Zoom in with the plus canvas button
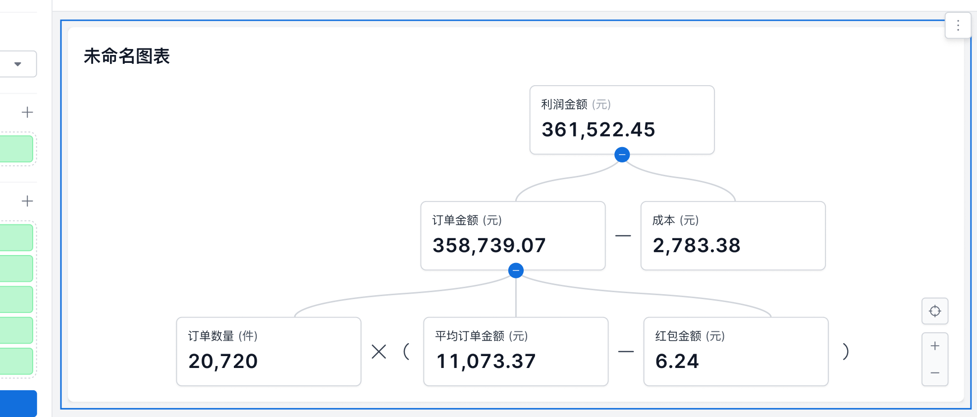 (934, 346)
